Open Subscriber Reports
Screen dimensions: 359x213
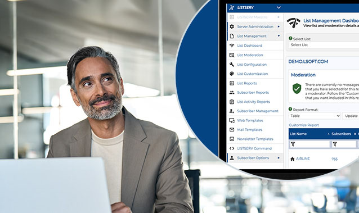(253, 92)
